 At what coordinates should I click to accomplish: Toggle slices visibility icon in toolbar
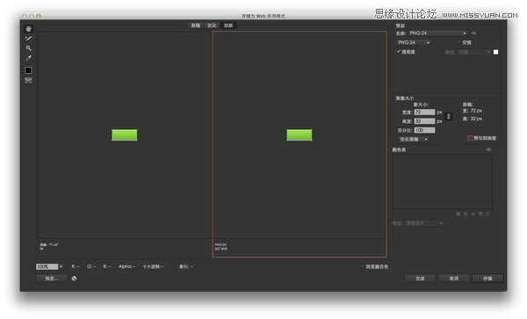click(29, 80)
